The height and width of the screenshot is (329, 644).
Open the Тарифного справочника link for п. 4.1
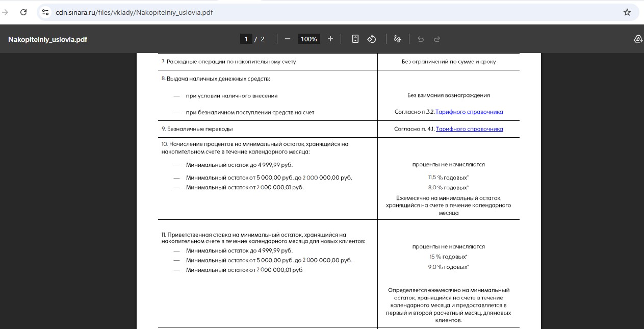(x=469, y=129)
